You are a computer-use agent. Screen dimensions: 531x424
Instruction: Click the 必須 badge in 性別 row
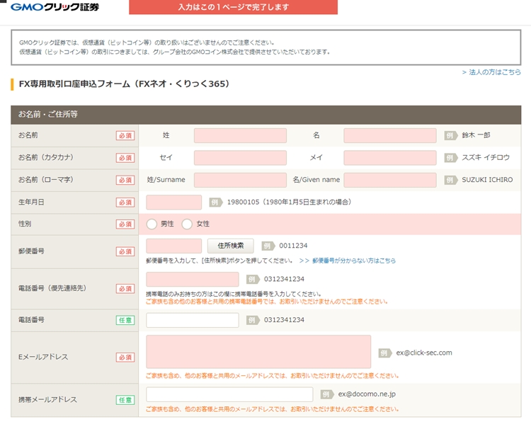pyautogui.click(x=125, y=224)
